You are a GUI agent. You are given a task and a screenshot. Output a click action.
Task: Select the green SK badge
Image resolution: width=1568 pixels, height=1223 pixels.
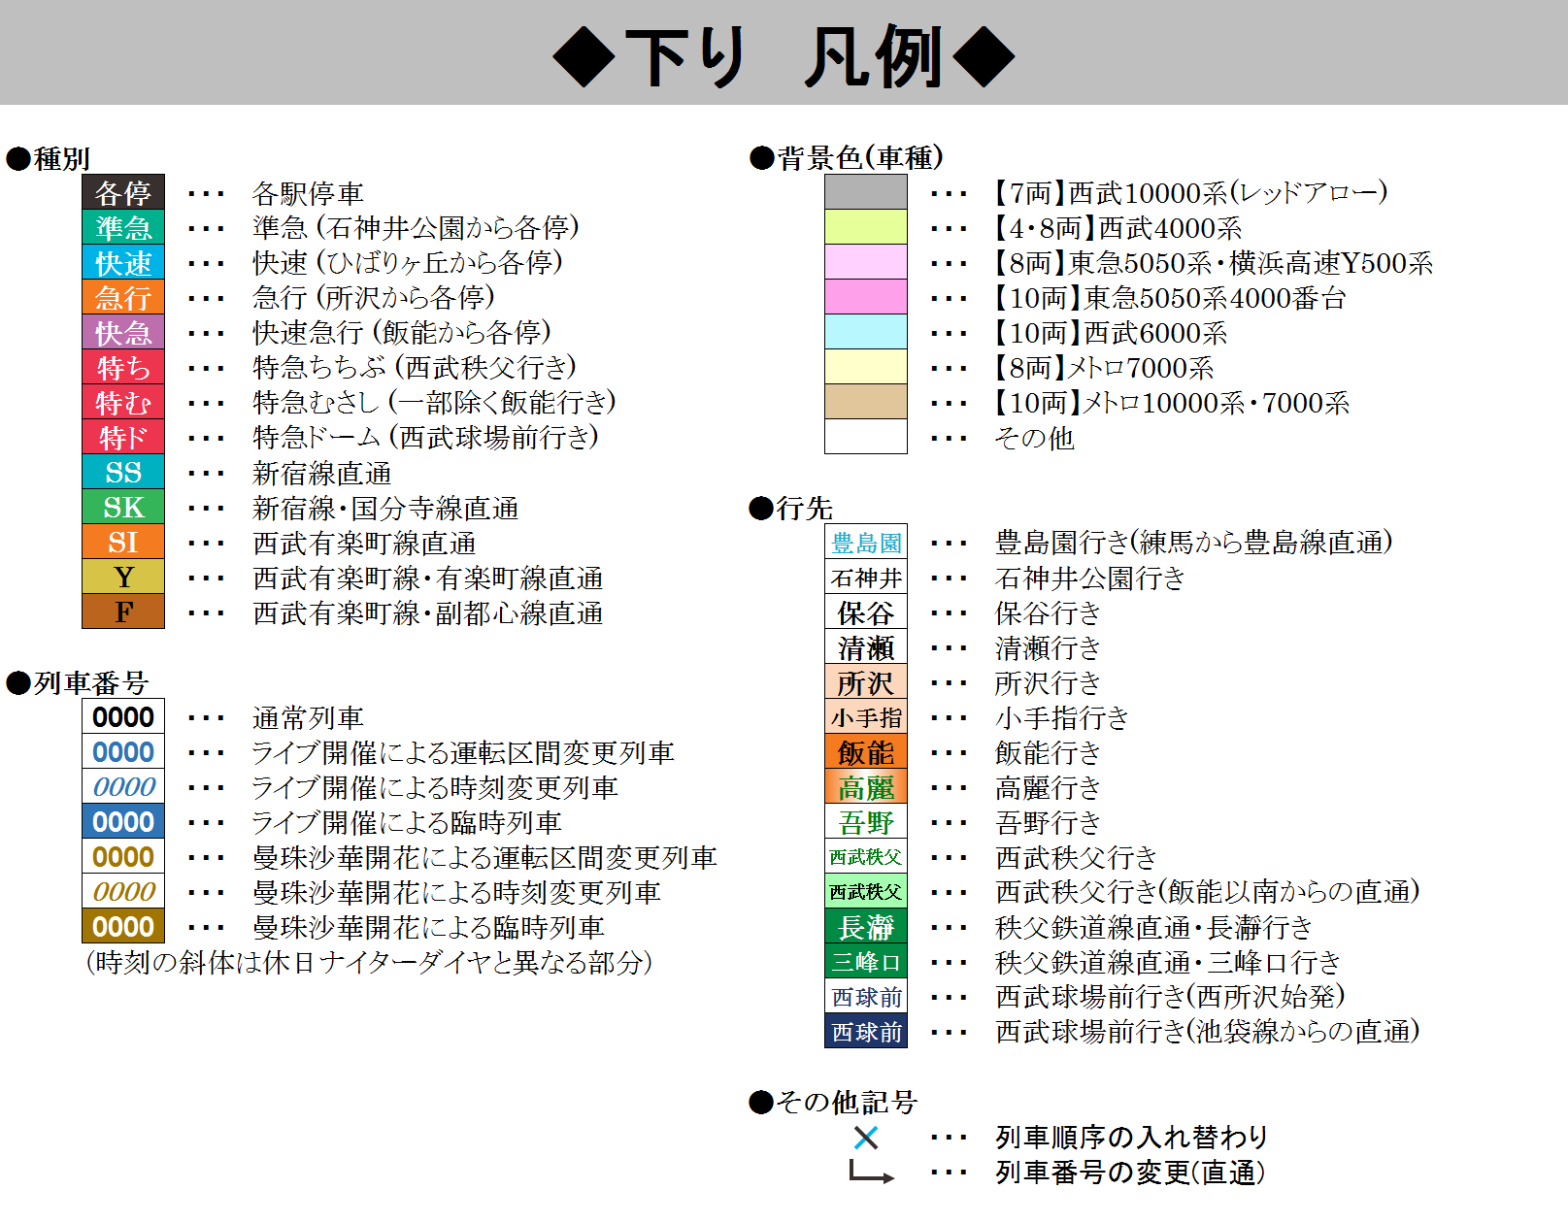[x=123, y=507]
